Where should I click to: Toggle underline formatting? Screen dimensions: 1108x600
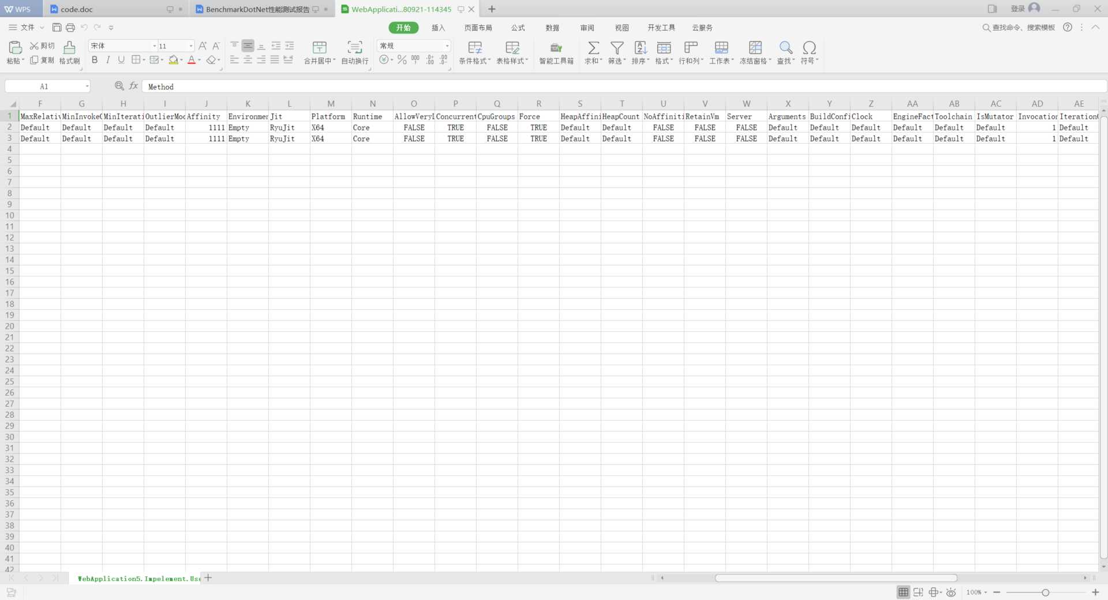pos(121,59)
